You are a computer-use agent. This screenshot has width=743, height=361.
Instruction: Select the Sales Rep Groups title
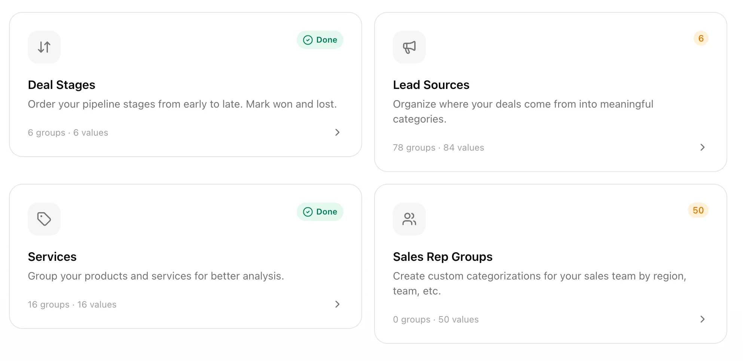(x=443, y=257)
